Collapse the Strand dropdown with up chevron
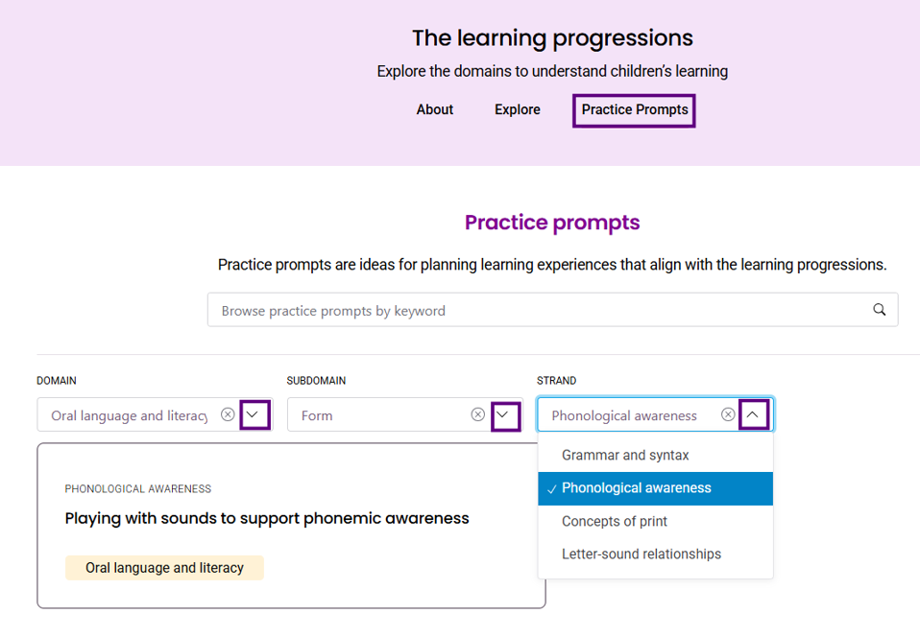Viewport: 920px width, 637px height. click(x=754, y=414)
